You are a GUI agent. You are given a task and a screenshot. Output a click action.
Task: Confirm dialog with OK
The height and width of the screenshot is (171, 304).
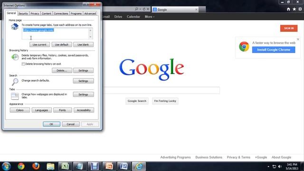(x=51, y=124)
